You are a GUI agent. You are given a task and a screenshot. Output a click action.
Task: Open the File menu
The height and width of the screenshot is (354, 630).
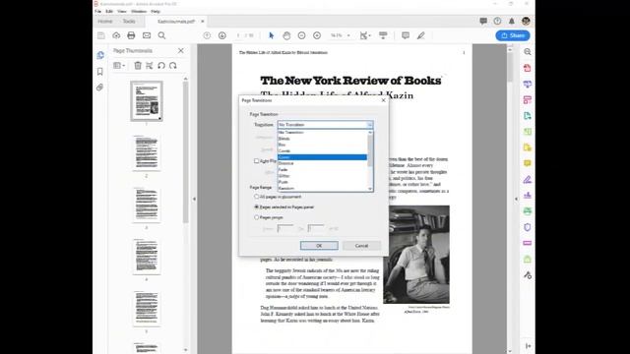pos(98,11)
